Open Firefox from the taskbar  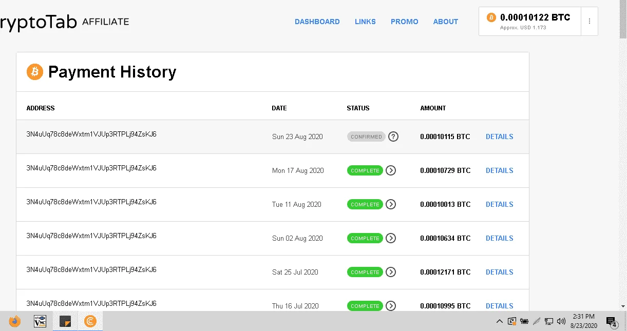click(15, 321)
